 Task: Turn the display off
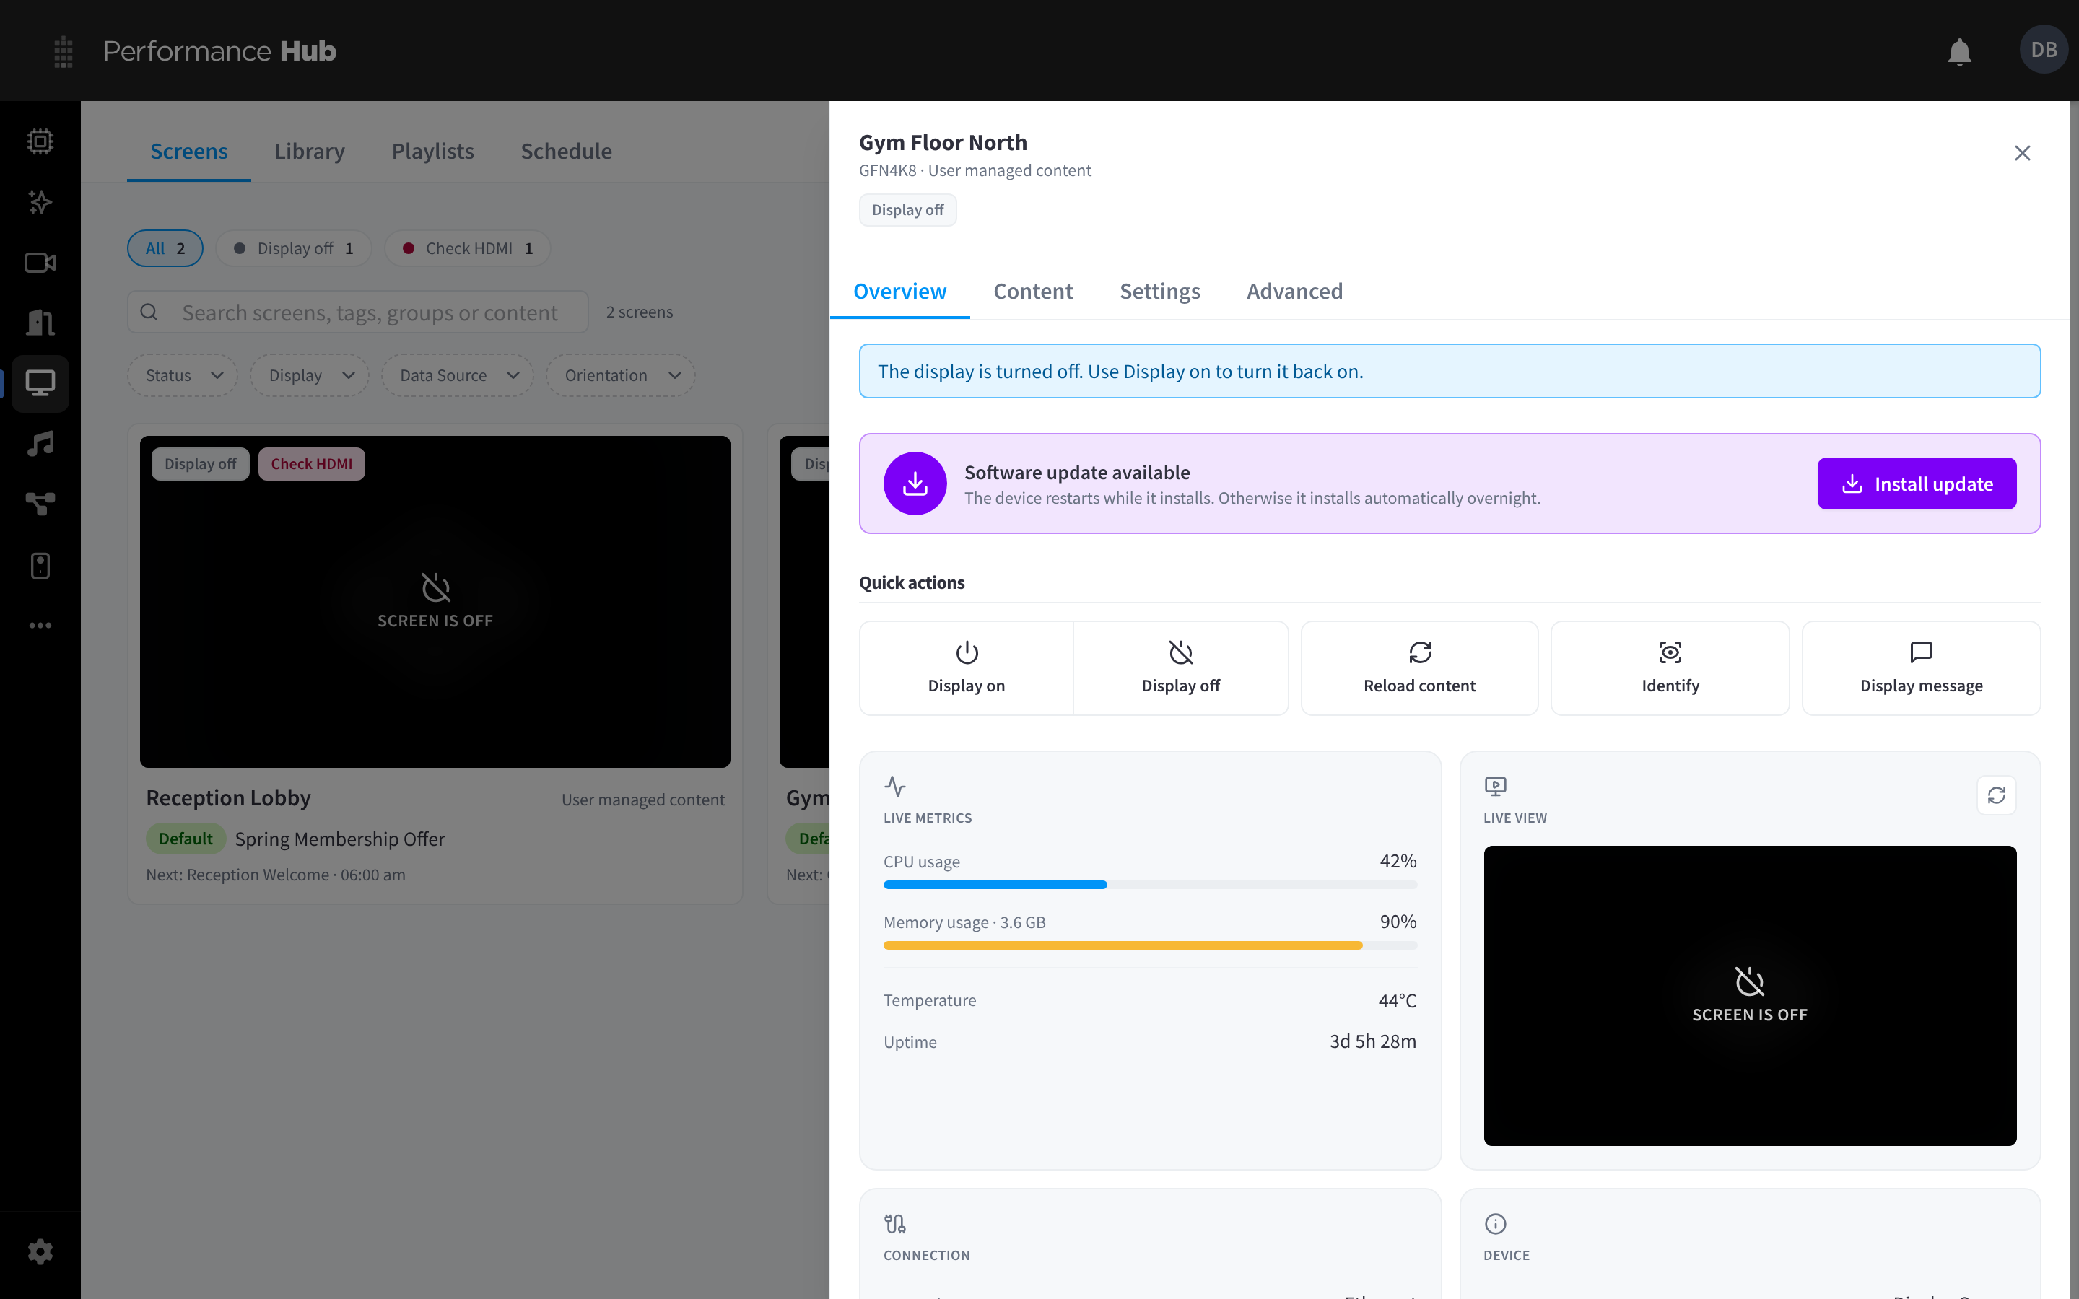[x=1180, y=668]
